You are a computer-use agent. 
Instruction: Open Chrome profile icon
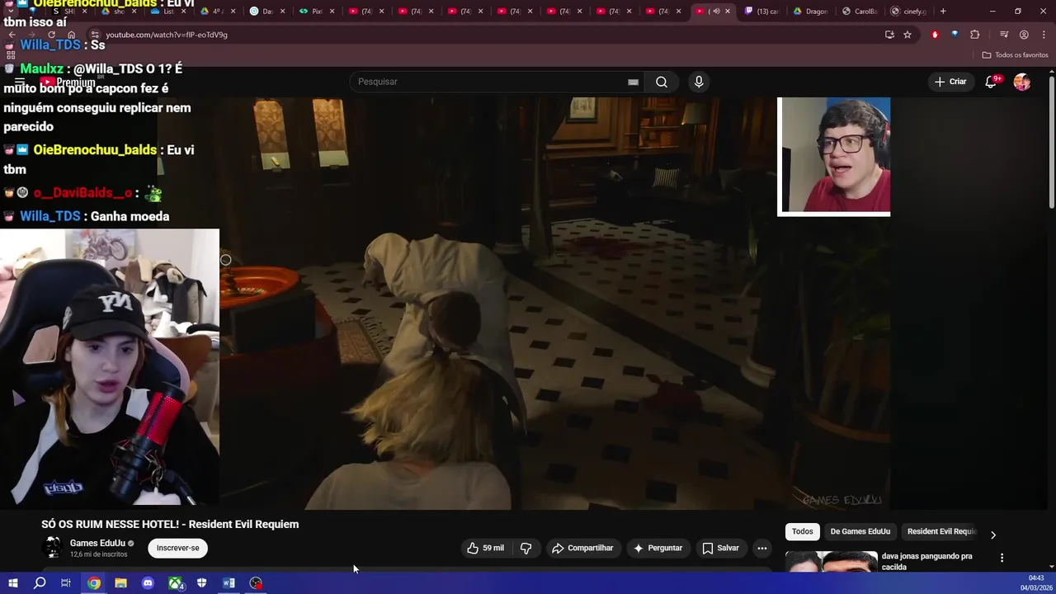(1024, 35)
